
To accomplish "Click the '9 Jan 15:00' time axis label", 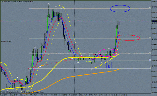I will tap(34, 95).
